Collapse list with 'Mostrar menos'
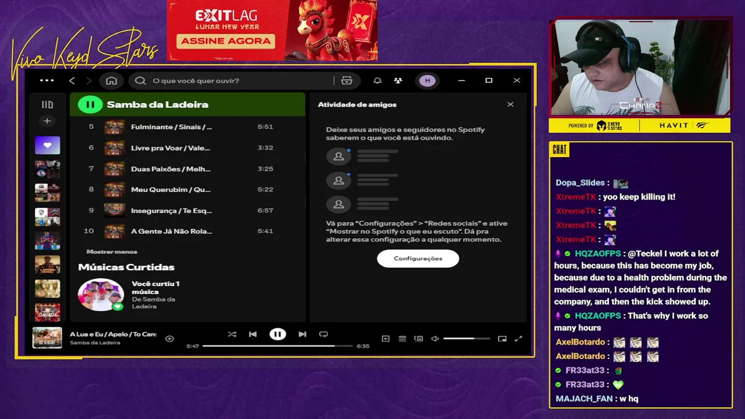The height and width of the screenshot is (419, 745). point(112,252)
